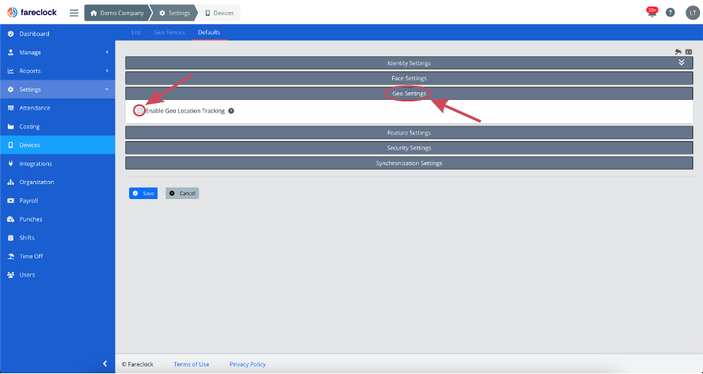Switch to the List tab

click(x=136, y=32)
